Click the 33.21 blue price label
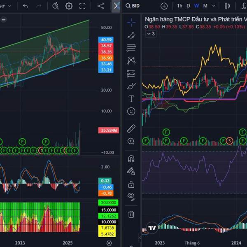This screenshot has width=247, height=247. (106, 70)
